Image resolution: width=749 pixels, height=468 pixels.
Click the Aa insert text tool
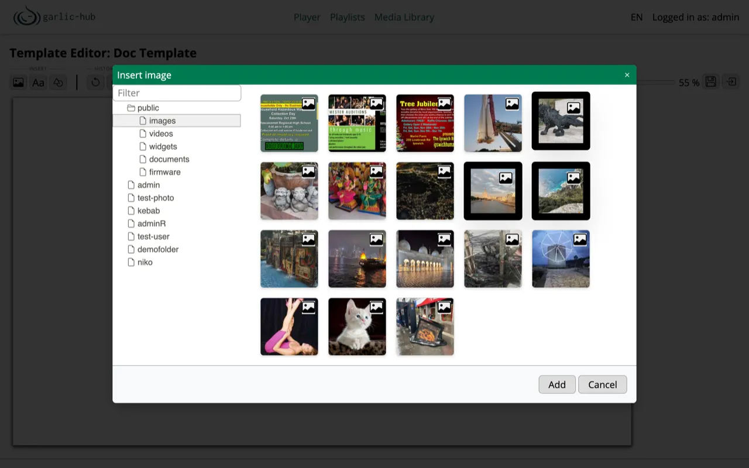click(x=39, y=82)
